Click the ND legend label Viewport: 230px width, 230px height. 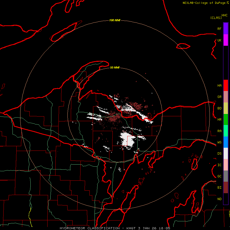(219, 199)
